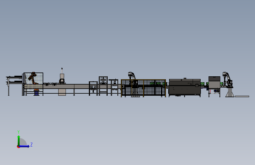255x165 pixels.
Task: Select the long dark tunnel machine enclosure
Action: [x=185, y=87]
